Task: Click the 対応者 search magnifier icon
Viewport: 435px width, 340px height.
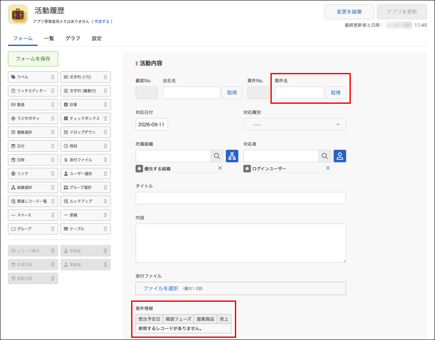Action: 325,156
